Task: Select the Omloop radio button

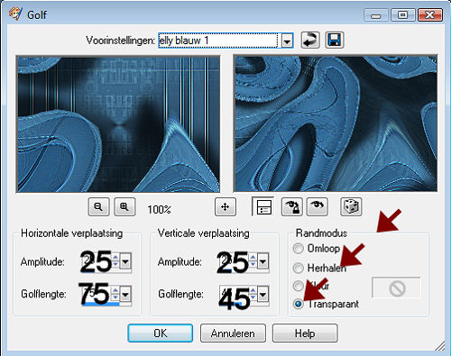Action: [x=298, y=249]
